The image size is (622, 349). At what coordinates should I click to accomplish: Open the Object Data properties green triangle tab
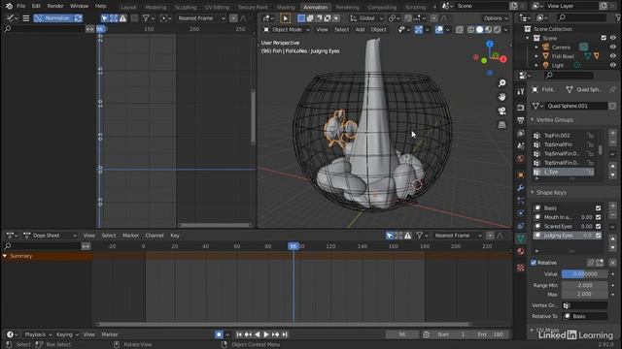(x=521, y=238)
